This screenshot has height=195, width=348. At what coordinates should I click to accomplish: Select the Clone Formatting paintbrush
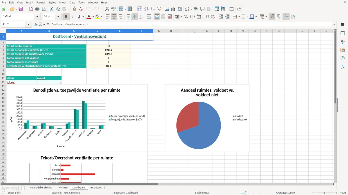pos(74,9)
